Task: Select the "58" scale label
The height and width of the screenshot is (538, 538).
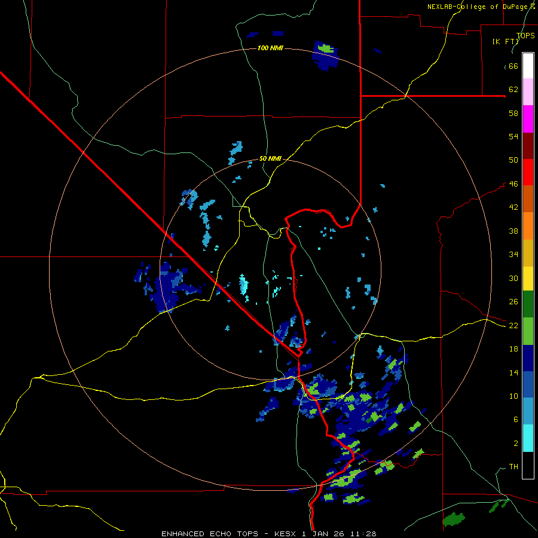Action: tap(513, 113)
